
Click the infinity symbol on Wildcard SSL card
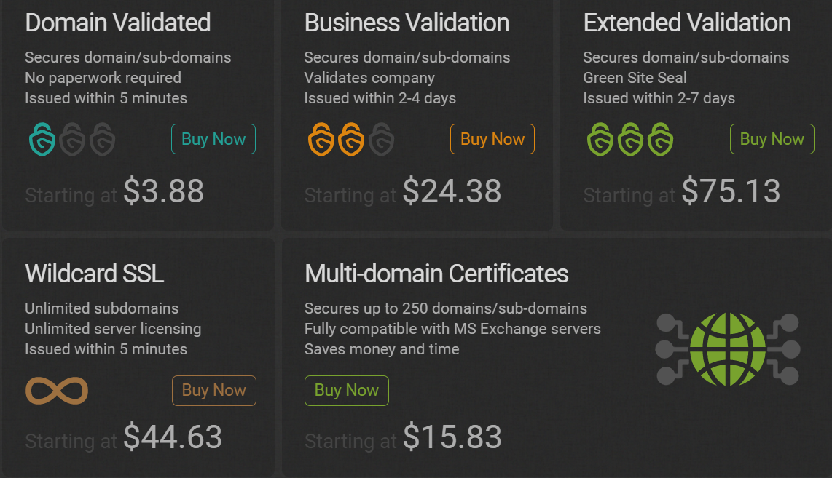57,391
